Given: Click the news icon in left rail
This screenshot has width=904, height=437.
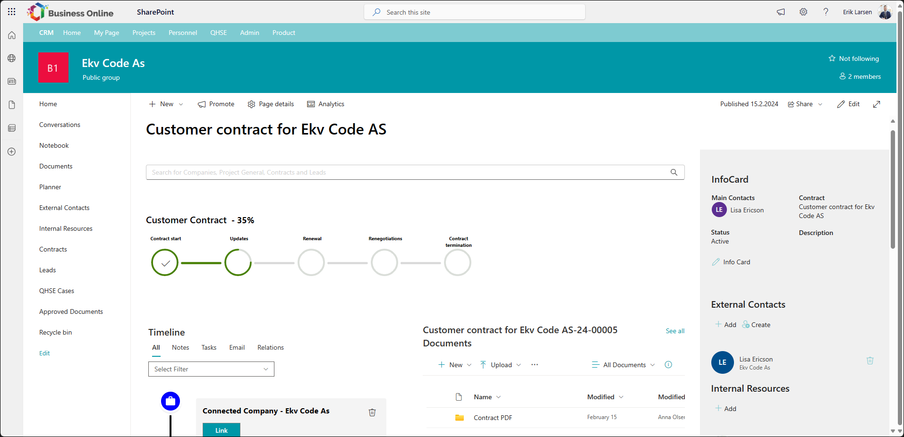Looking at the screenshot, I should 12,82.
